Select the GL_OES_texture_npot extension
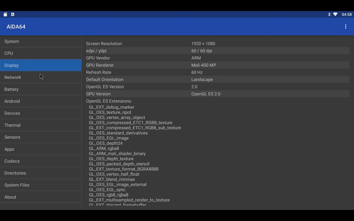 tap(110, 112)
